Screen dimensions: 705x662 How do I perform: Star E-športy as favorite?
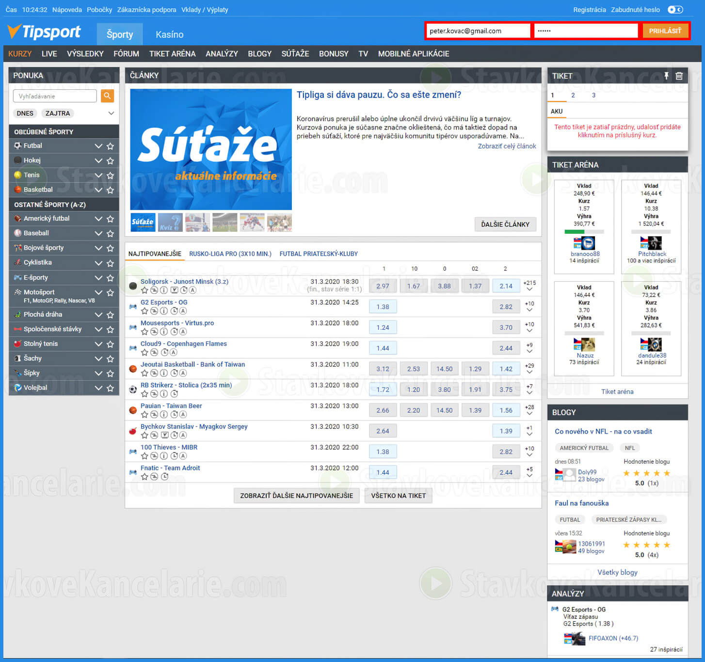point(110,278)
